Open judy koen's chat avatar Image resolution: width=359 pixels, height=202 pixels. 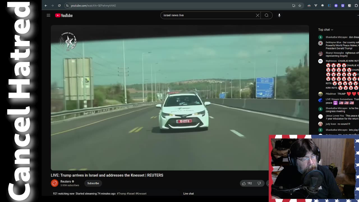tap(320, 124)
